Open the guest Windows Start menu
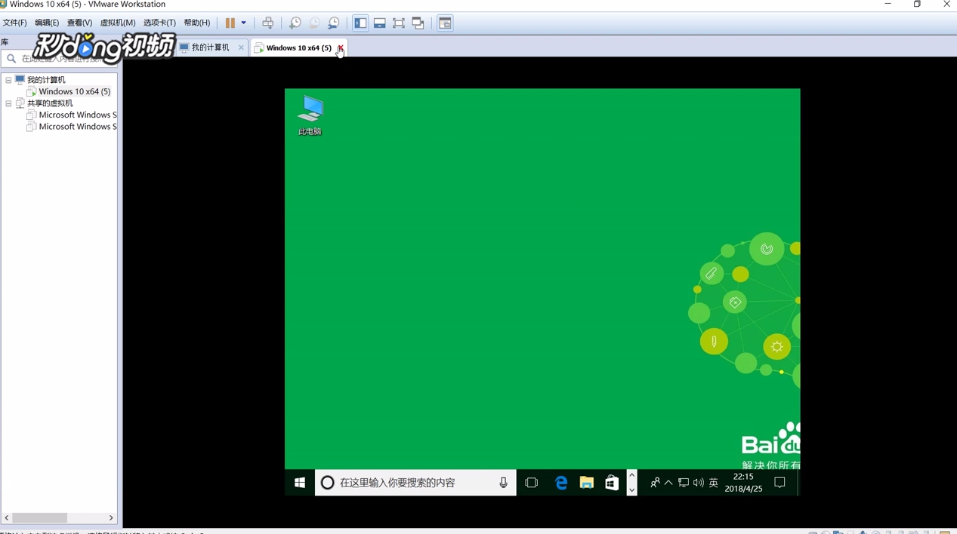Viewport: 957px width, 534px height. click(300, 483)
